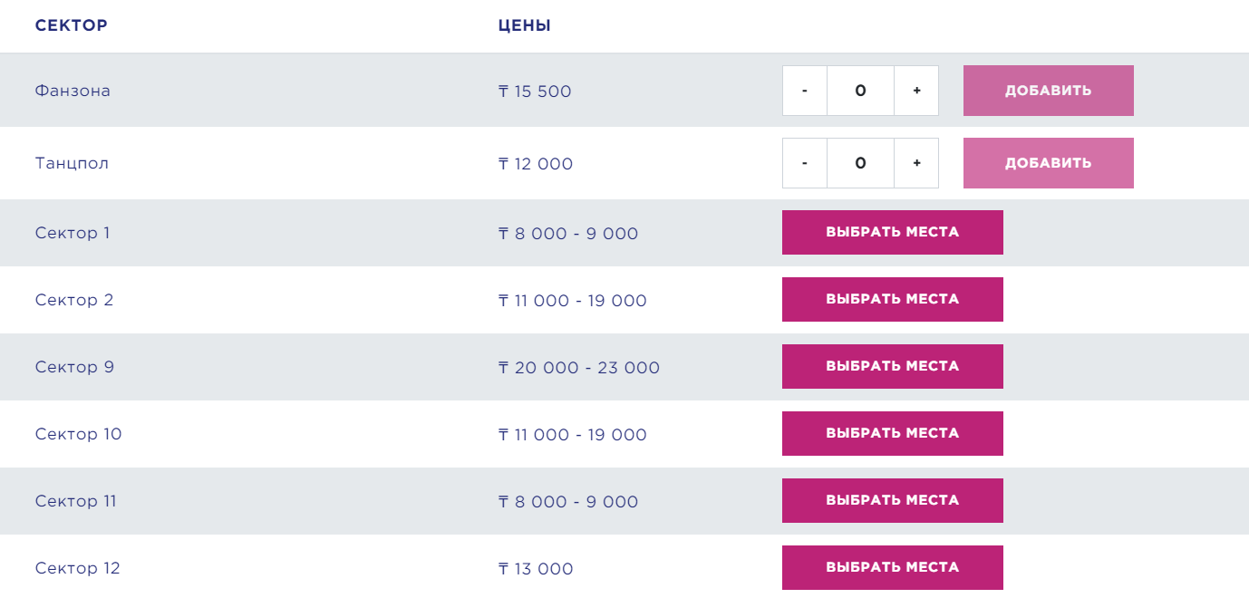
Task: Increase Танцпол ticket quantity with plus
Action: pos(916,163)
